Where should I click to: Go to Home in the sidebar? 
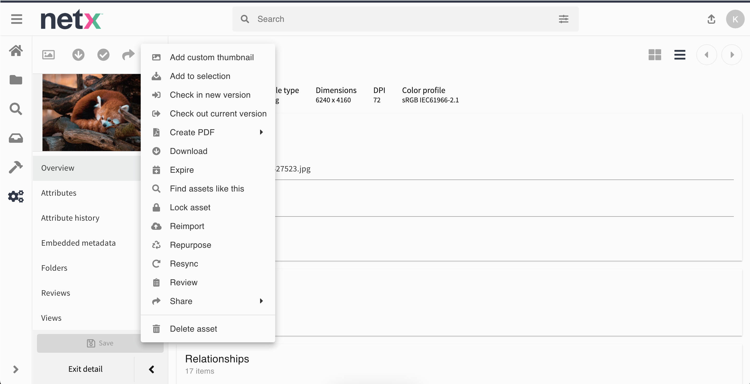[x=16, y=51]
